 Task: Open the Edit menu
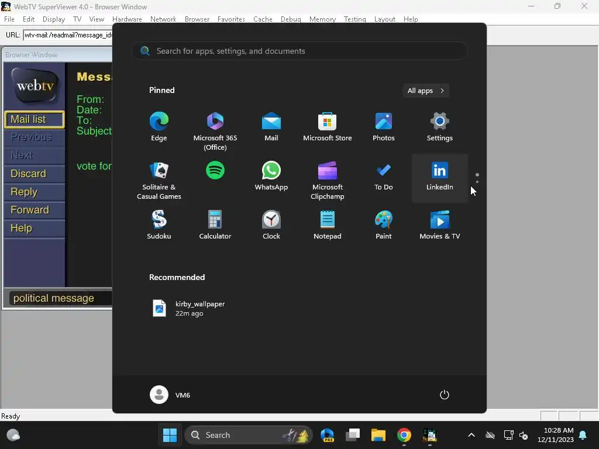pos(29,19)
